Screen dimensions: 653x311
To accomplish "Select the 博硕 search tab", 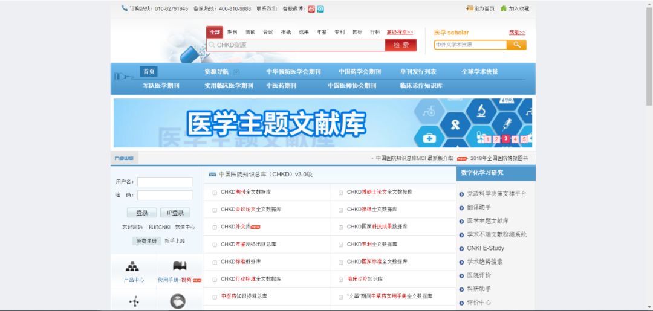I will 250,33.
